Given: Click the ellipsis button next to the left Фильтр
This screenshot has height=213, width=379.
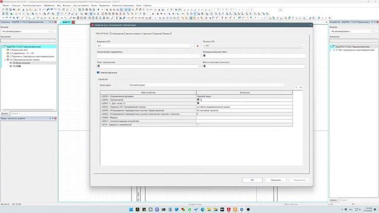Looking at the screenshot, I should click(54, 31).
